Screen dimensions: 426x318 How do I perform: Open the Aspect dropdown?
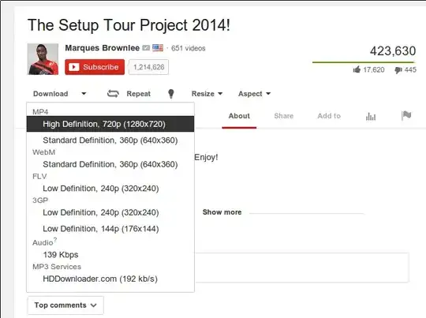click(x=254, y=94)
